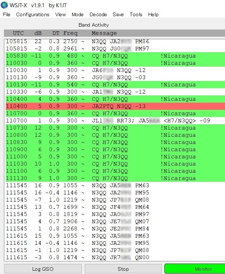
Task: Select the CQ H7/N3QQ row at 110730
Action: [115, 128]
